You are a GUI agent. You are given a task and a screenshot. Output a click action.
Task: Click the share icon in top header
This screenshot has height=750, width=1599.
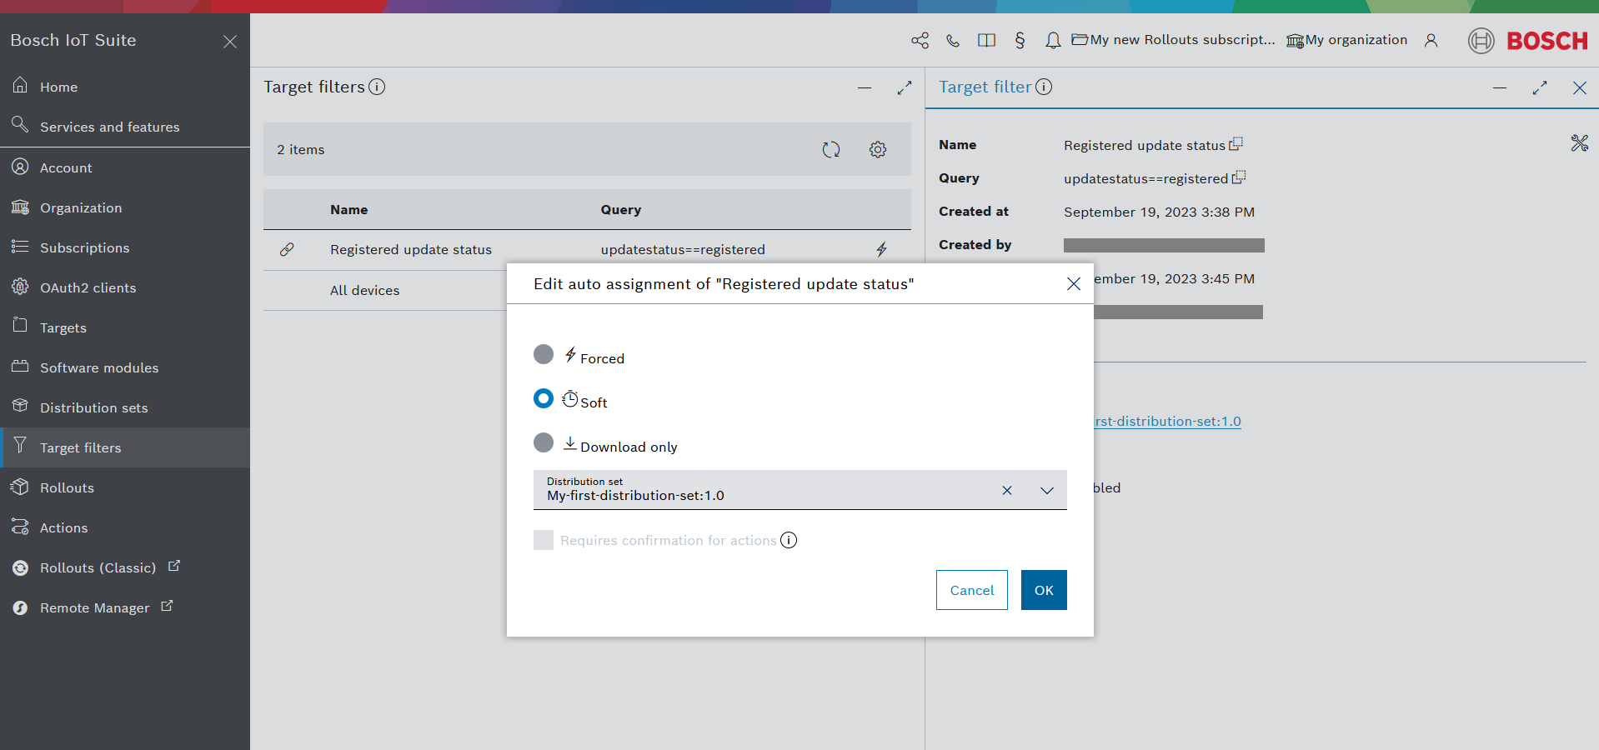pos(920,40)
